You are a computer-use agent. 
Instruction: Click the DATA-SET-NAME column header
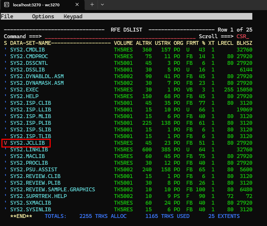tap(31, 43)
